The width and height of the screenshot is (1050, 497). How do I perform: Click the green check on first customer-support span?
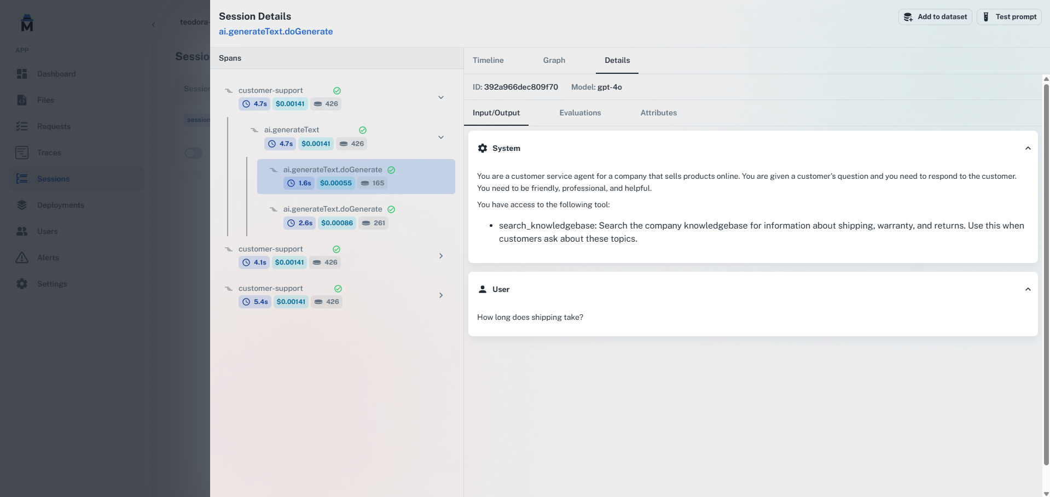337,91
